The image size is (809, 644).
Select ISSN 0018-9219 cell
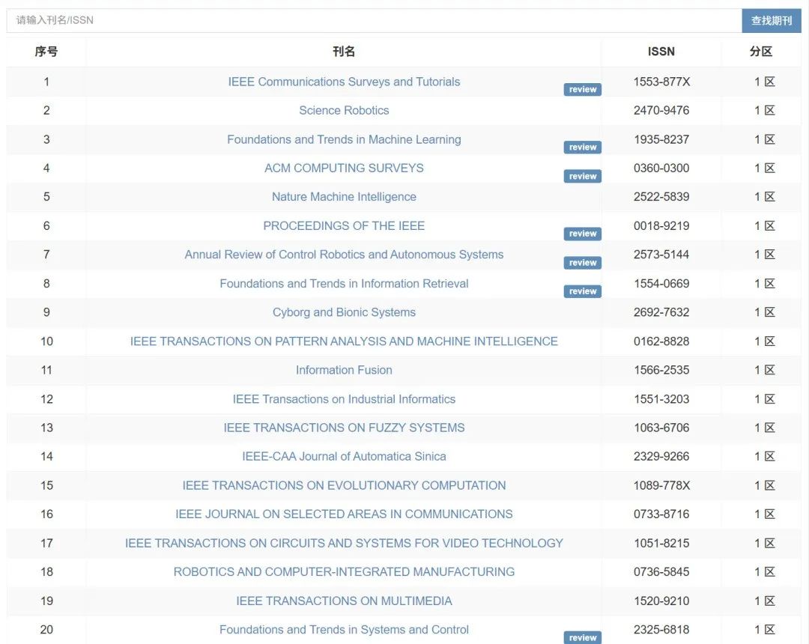point(661,226)
